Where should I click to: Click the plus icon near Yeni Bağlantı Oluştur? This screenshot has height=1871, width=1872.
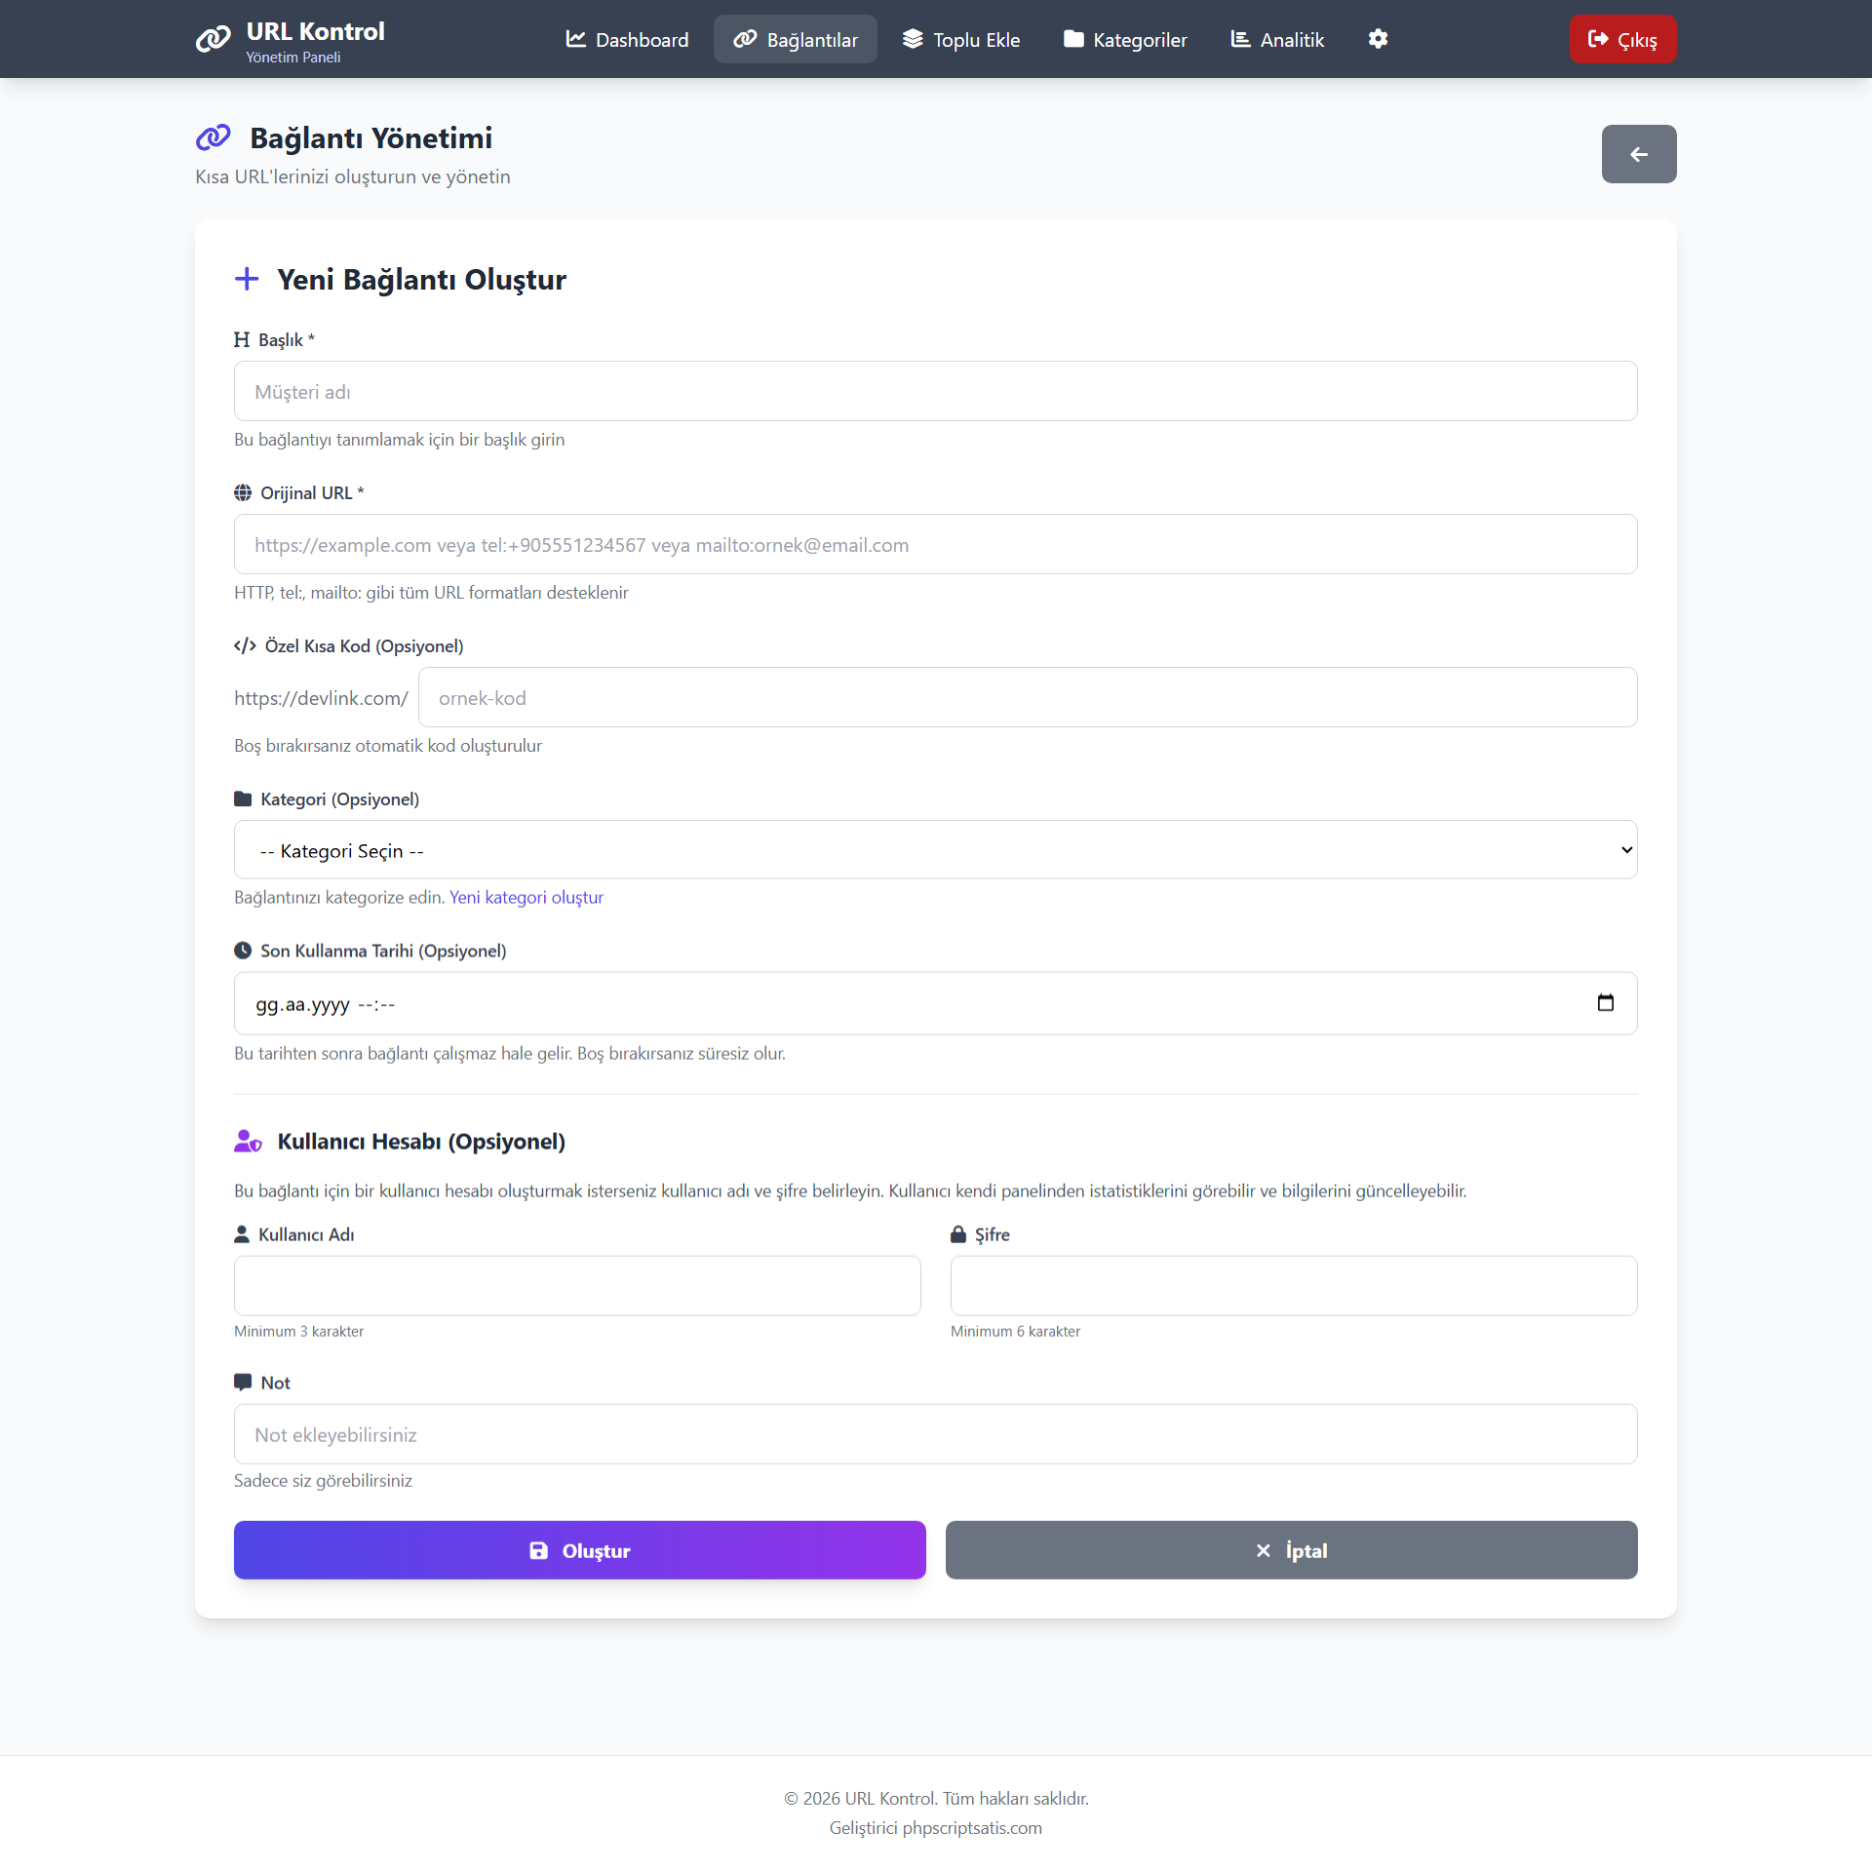tap(247, 279)
